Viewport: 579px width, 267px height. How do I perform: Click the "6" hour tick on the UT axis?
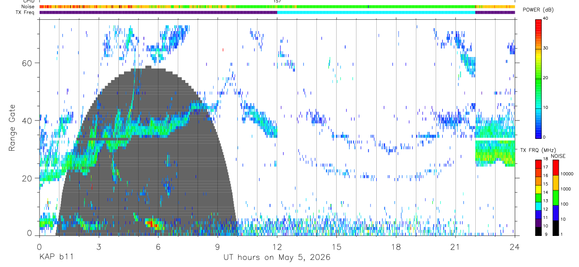point(158,246)
